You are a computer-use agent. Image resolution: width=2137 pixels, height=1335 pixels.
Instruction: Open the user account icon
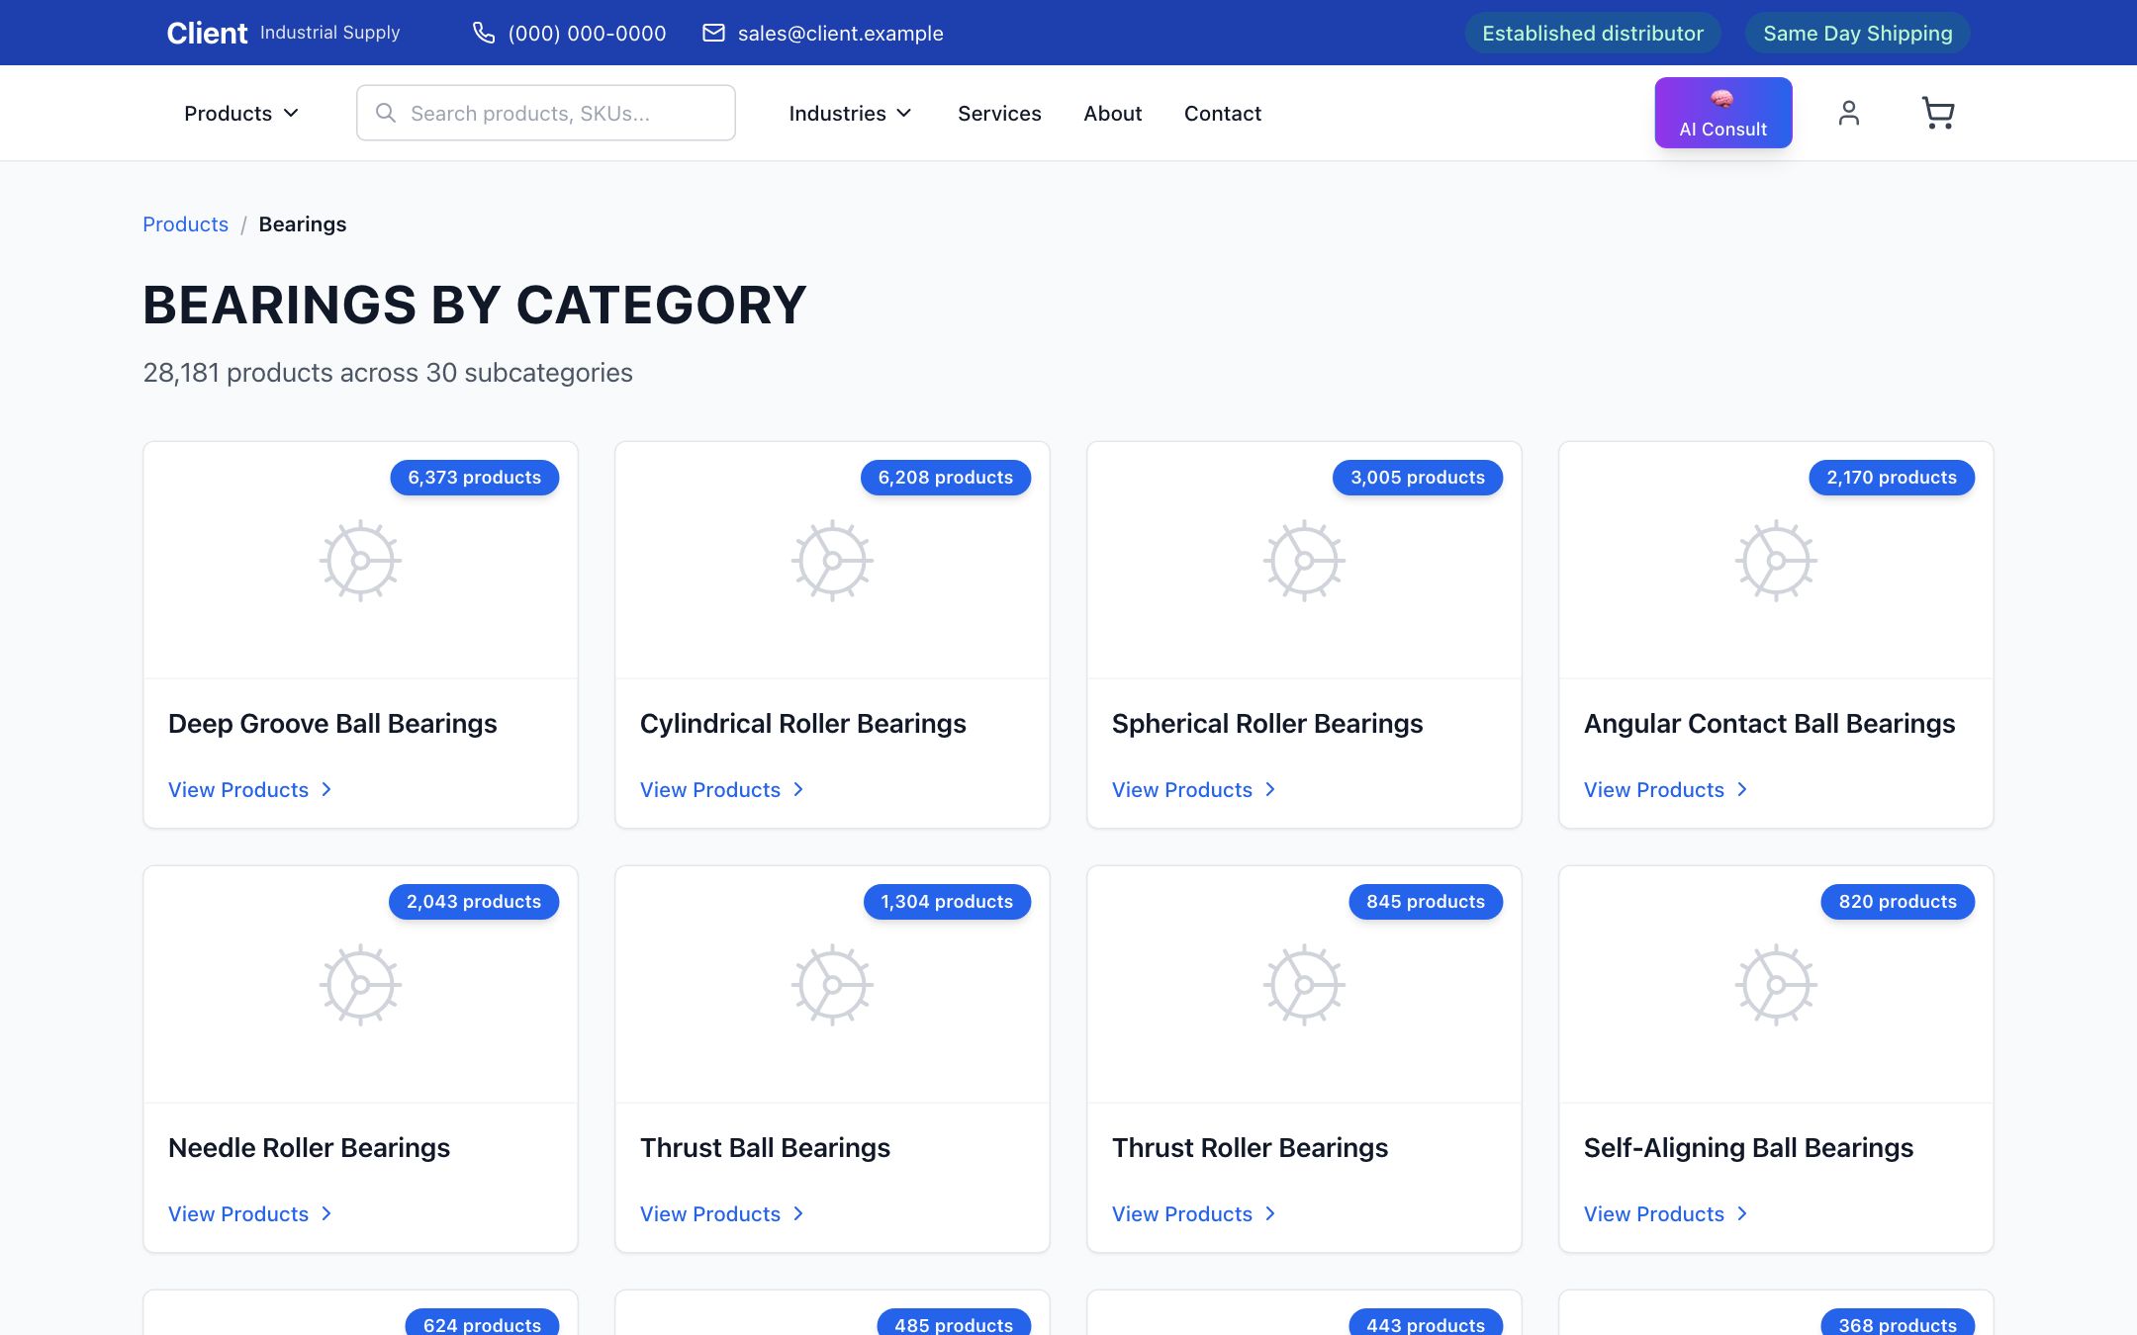[x=1848, y=113]
